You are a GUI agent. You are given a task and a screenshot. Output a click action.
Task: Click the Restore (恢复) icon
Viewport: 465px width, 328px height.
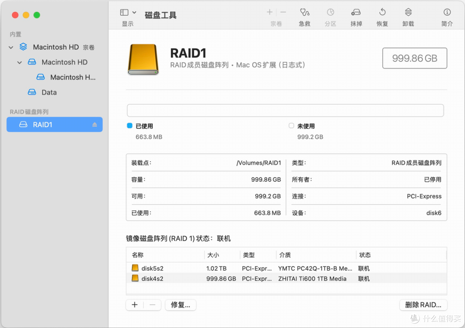tap(382, 12)
